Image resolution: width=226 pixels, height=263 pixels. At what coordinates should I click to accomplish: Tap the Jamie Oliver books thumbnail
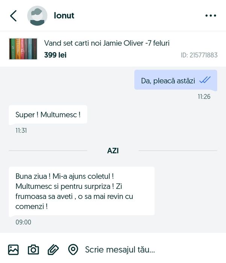(23, 49)
